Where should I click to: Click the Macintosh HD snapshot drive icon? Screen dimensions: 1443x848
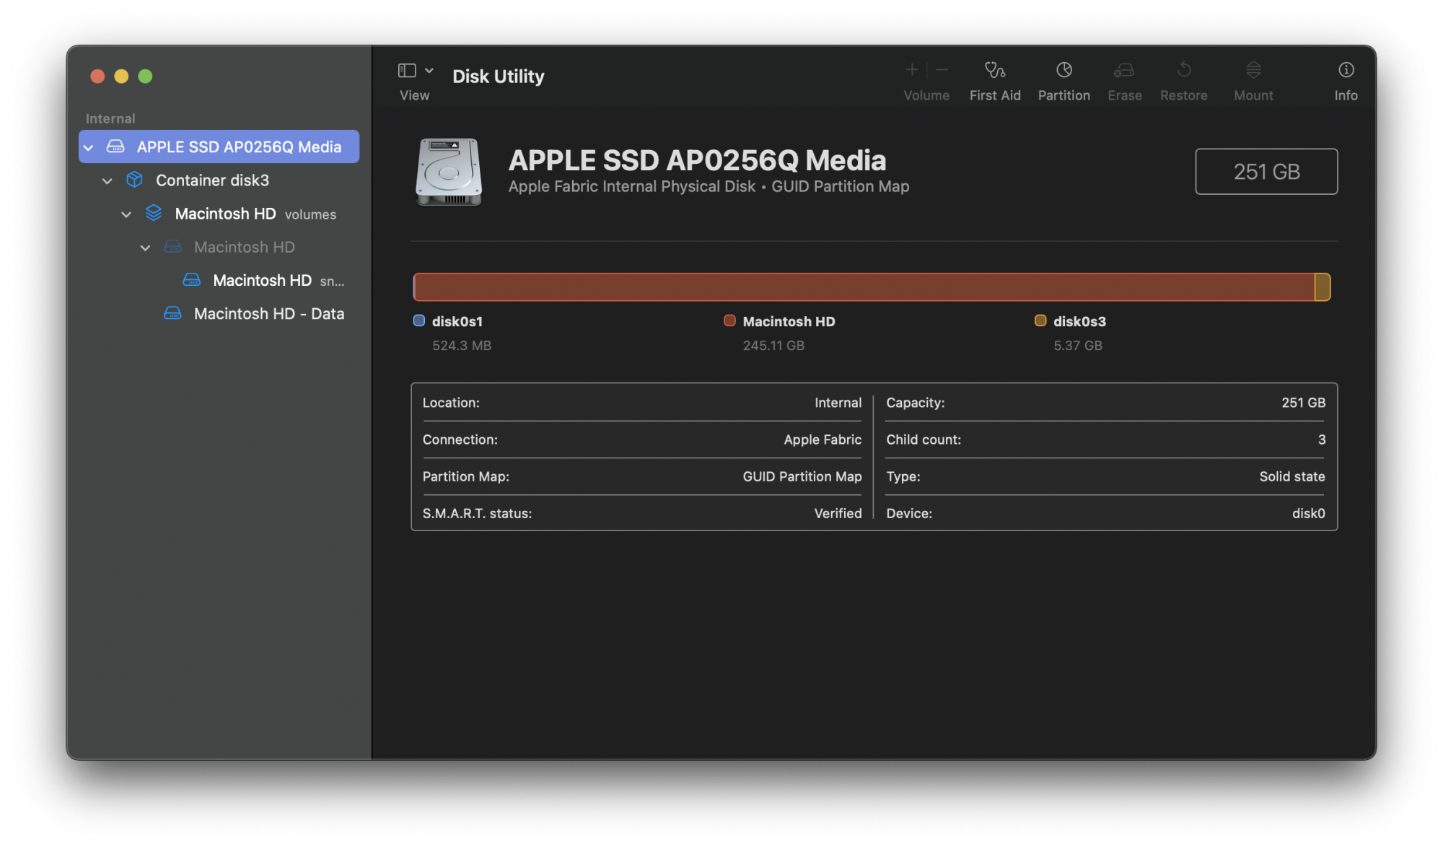click(x=192, y=280)
